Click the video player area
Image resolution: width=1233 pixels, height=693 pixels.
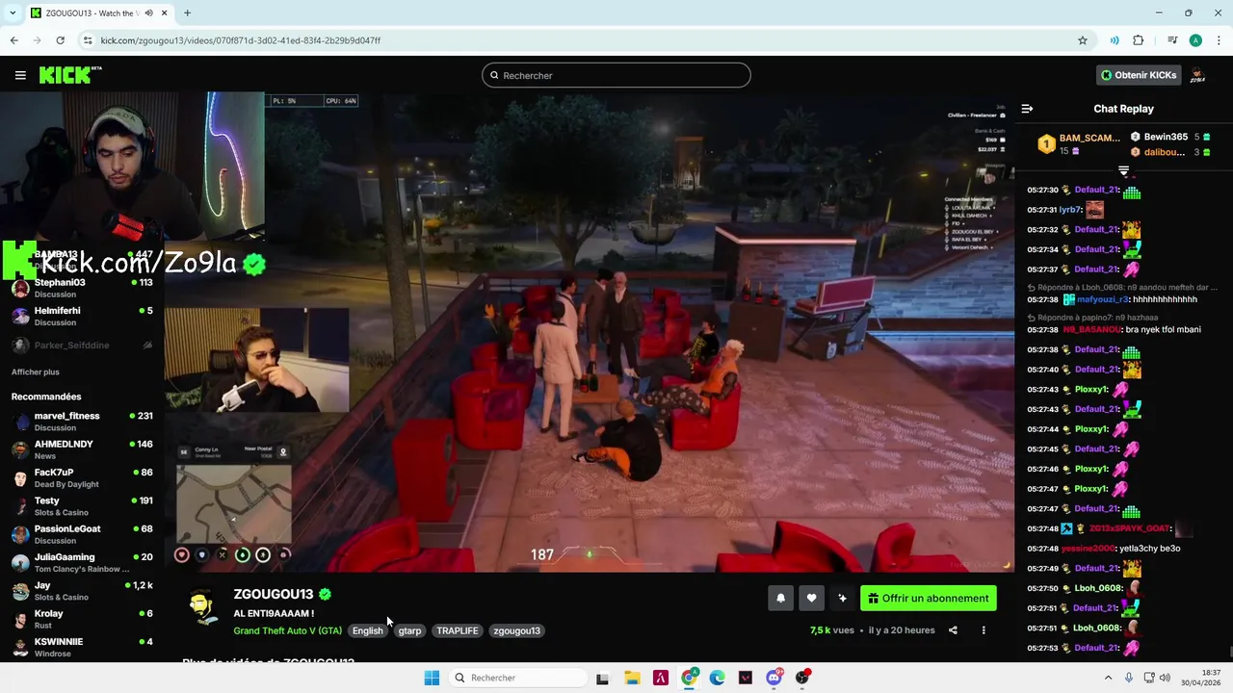589,332
